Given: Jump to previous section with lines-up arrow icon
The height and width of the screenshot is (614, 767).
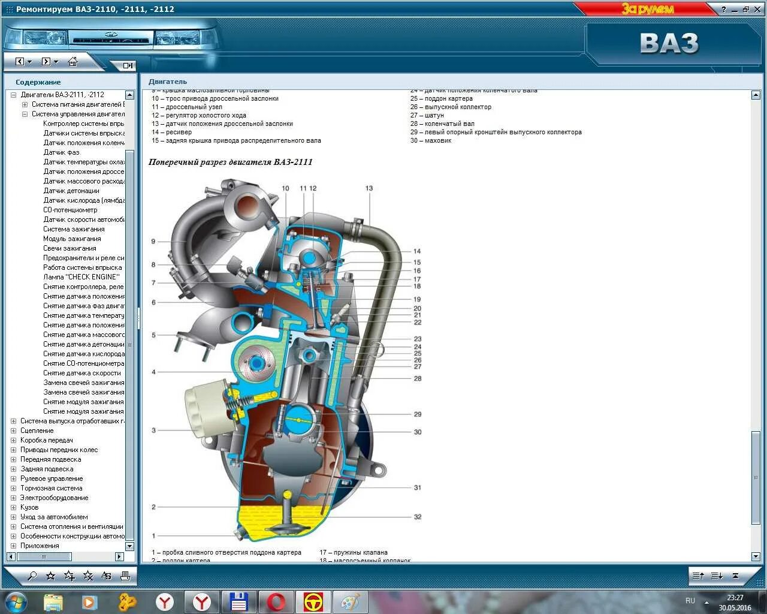Looking at the screenshot, I should coord(698,576).
